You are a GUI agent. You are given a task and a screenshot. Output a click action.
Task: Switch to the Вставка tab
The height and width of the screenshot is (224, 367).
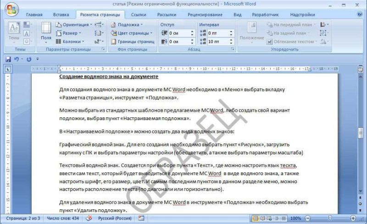pos(61,15)
